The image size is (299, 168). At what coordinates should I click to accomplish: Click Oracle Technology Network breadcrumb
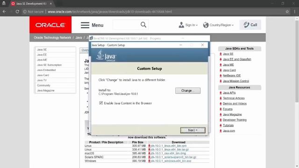(52, 37)
